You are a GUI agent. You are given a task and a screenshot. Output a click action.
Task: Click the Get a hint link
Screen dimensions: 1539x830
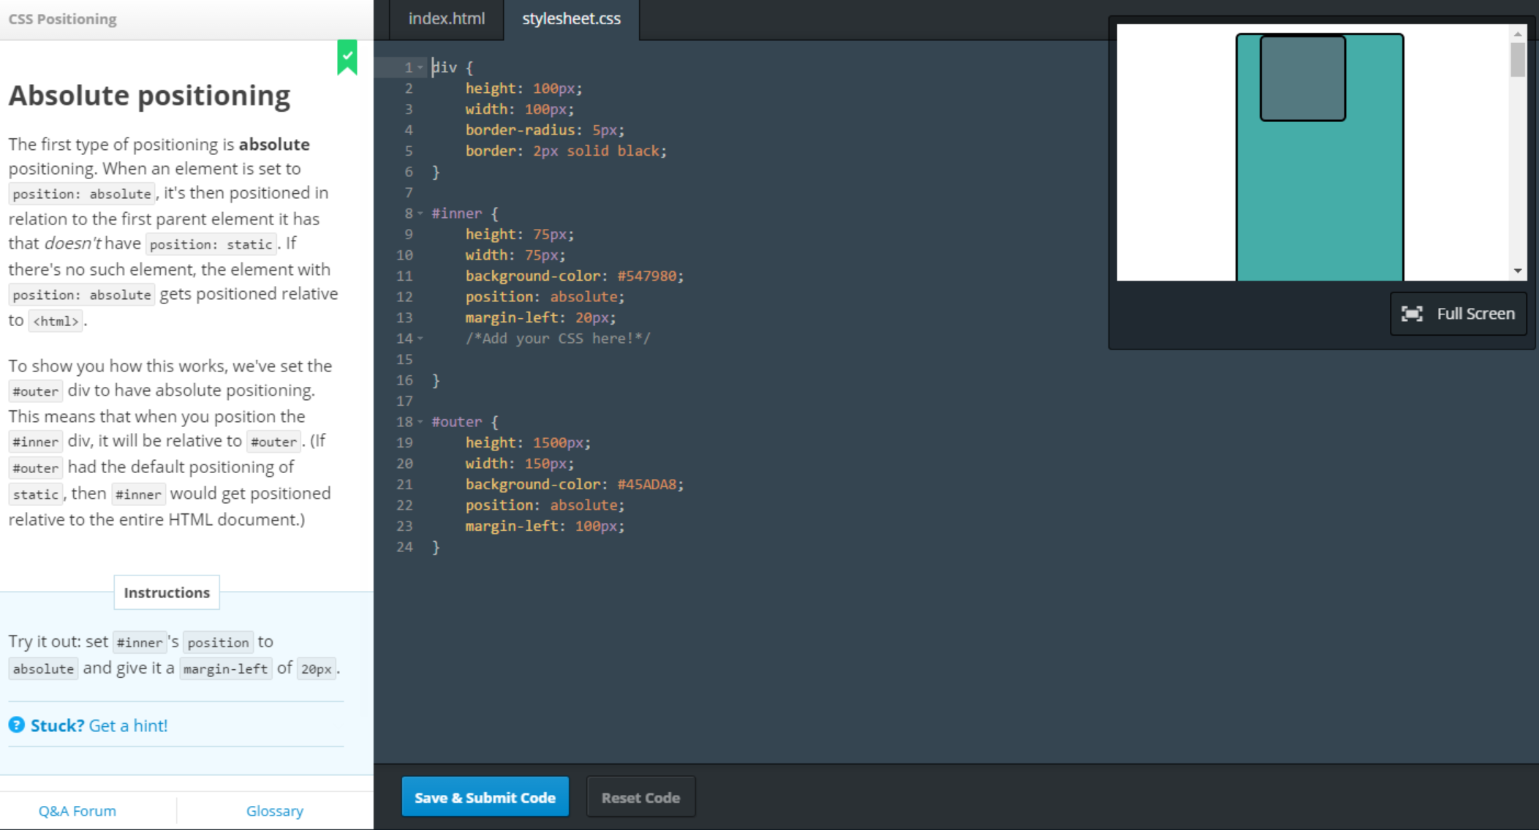pyautogui.click(x=128, y=725)
